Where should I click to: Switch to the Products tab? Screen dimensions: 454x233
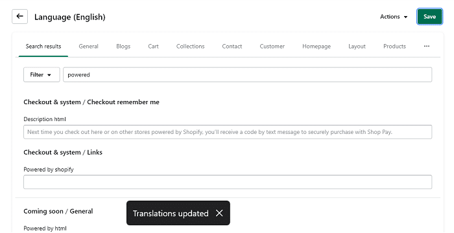pos(394,46)
